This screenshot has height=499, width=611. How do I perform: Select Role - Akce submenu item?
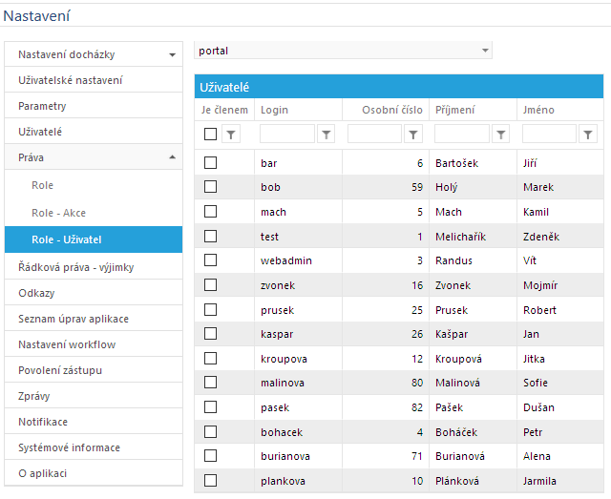point(94,213)
